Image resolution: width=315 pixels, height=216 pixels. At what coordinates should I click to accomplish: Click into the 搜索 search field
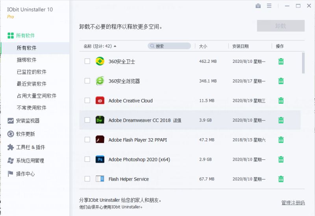pos(169,46)
